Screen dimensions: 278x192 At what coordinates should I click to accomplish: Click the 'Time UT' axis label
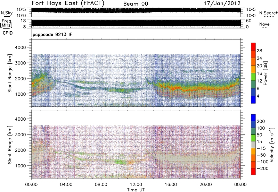coord(136,190)
